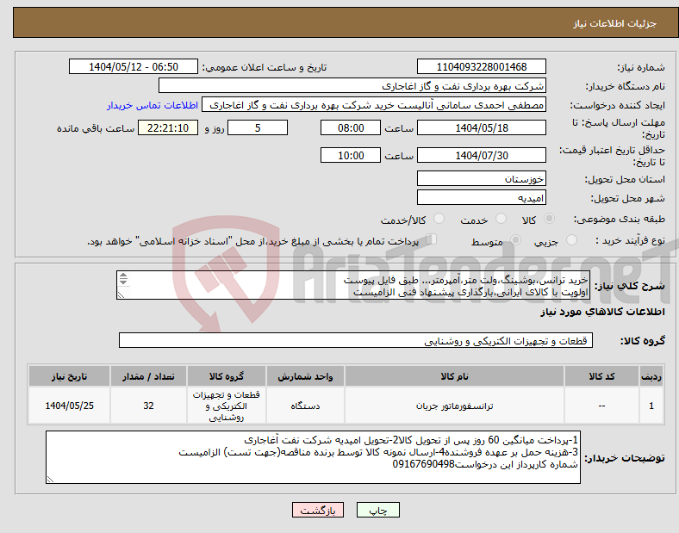Image resolution: width=679 pixels, height=533 pixels.
Task: Click the واحد شمارش column header
Action: 305,376
